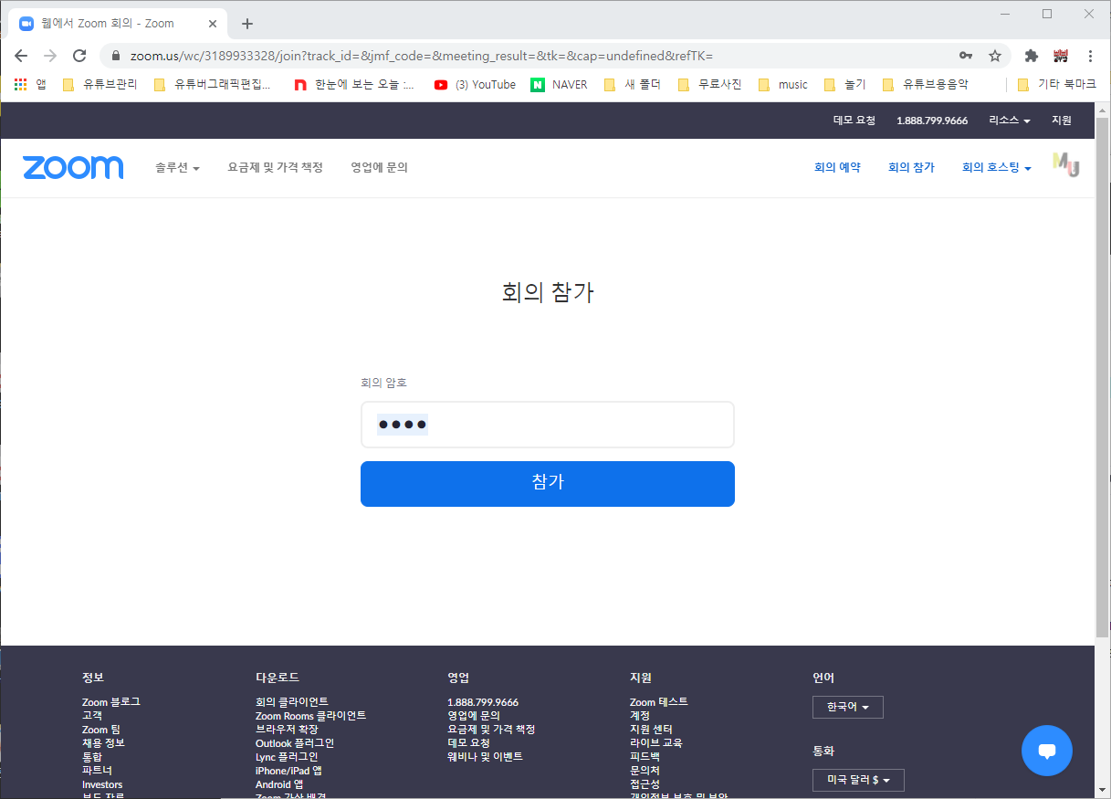Open the YouTube bookmark
1111x799 pixels.
pos(475,85)
